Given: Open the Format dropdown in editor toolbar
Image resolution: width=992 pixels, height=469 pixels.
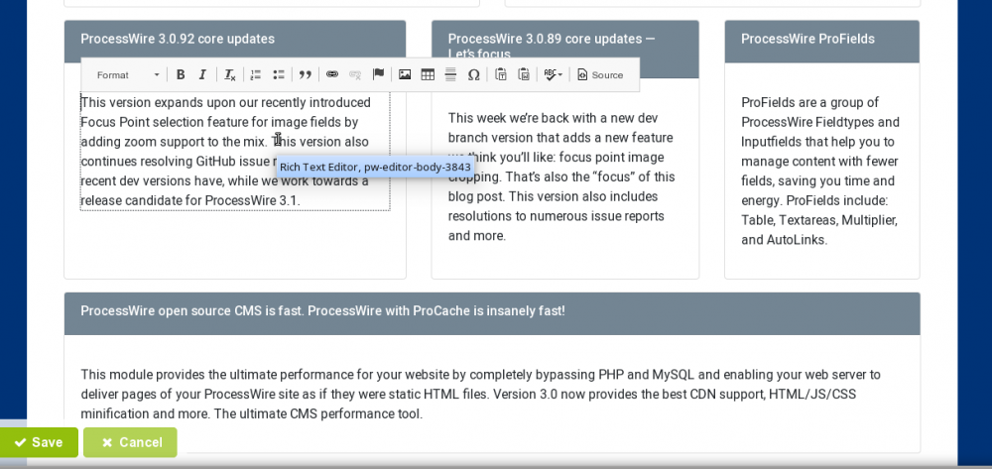Looking at the screenshot, I should (127, 75).
